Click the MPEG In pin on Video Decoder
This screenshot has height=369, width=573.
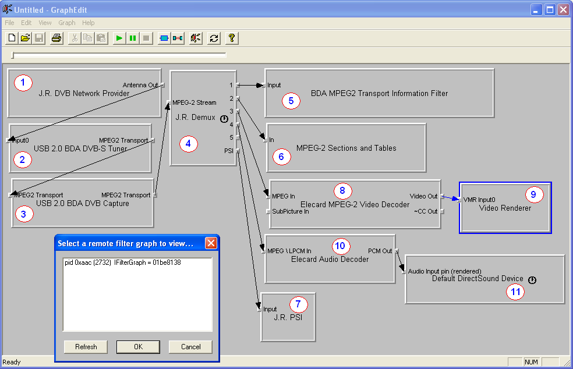[268, 196]
